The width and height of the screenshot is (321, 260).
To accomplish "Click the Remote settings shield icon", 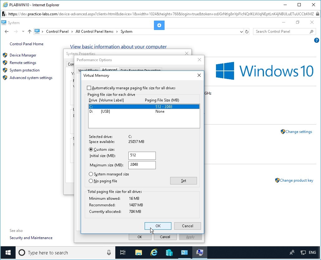I will click(5, 63).
